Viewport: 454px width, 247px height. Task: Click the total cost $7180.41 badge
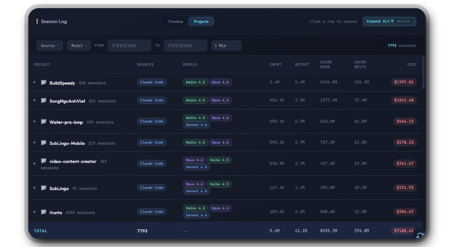404,231
